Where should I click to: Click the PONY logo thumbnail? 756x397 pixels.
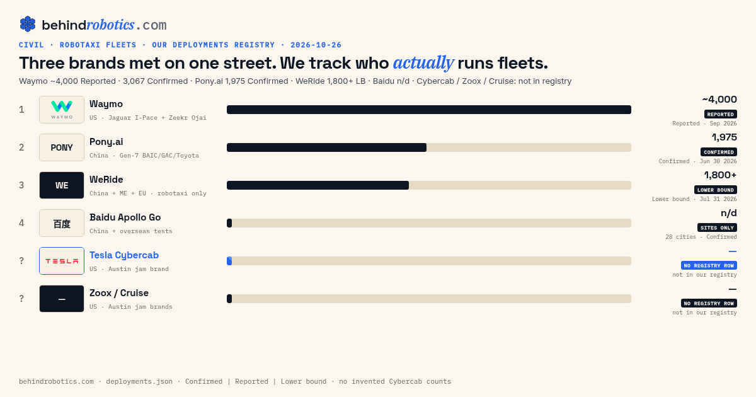(62, 147)
